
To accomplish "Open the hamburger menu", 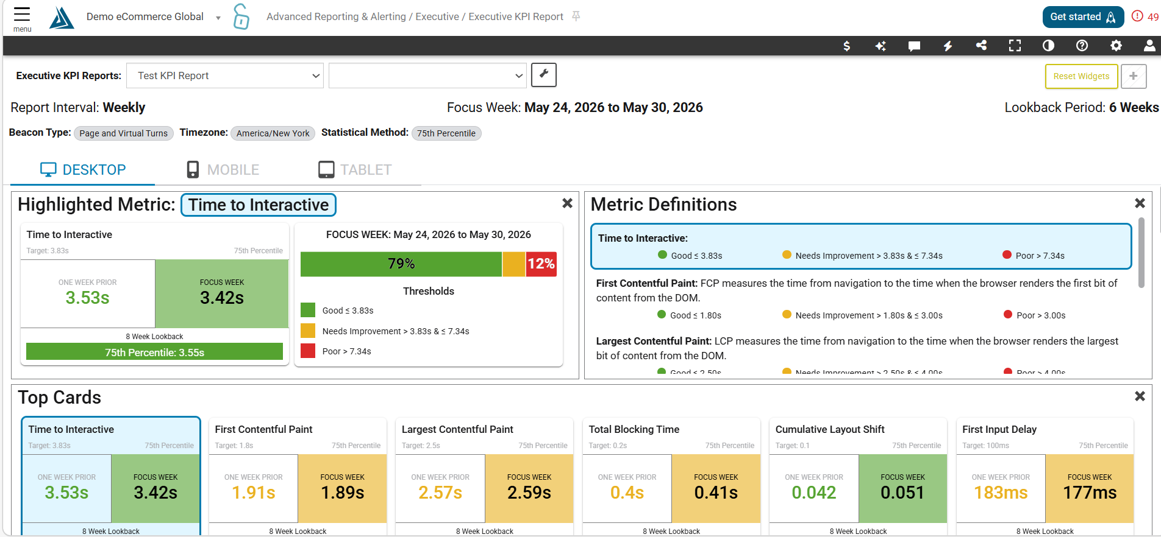I will pyautogui.click(x=22, y=18).
